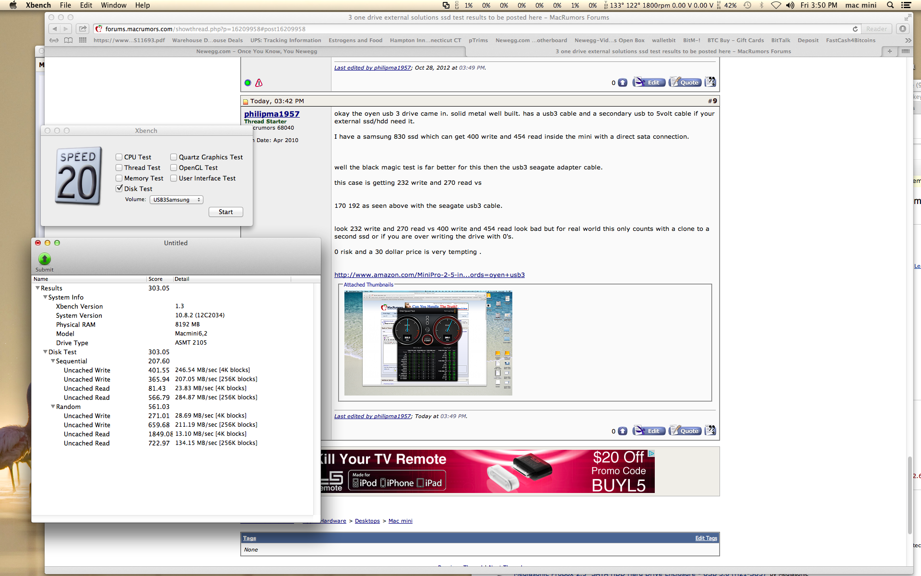Click the Edit button in post #9
This screenshot has height=576, width=921.
tap(649, 431)
